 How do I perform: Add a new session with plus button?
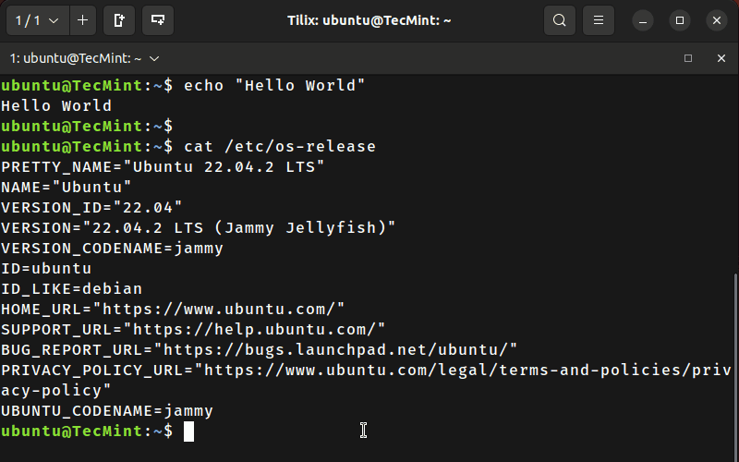82,20
